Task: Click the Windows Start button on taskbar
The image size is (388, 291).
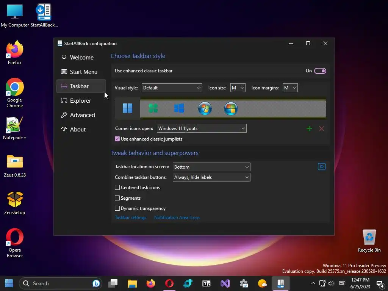Action: tap(9, 283)
